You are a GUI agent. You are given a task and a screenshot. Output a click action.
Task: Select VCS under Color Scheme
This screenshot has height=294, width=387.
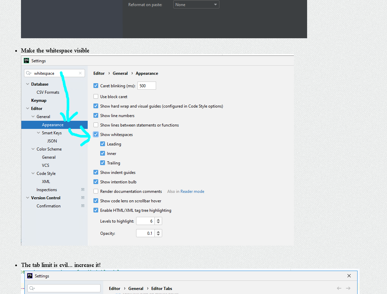45,165
